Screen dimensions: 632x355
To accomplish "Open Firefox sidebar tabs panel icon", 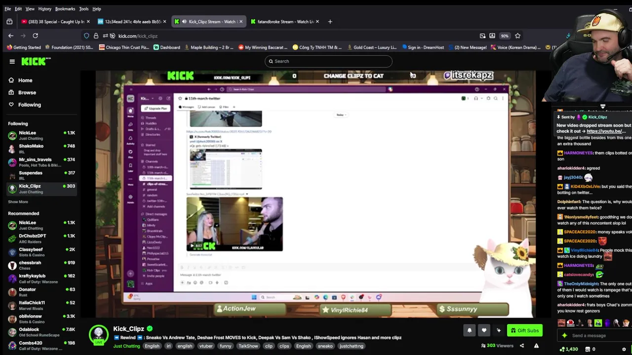I will coord(9,22).
